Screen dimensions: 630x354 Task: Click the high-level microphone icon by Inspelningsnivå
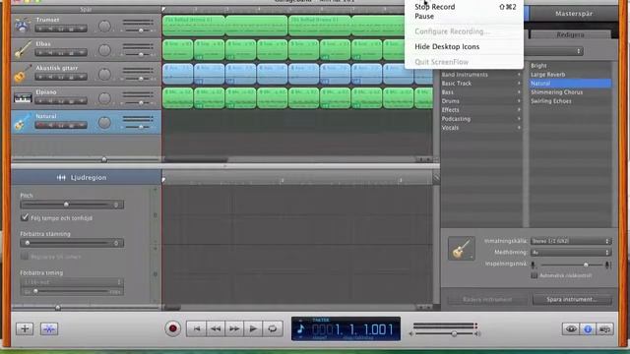(x=607, y=265)
